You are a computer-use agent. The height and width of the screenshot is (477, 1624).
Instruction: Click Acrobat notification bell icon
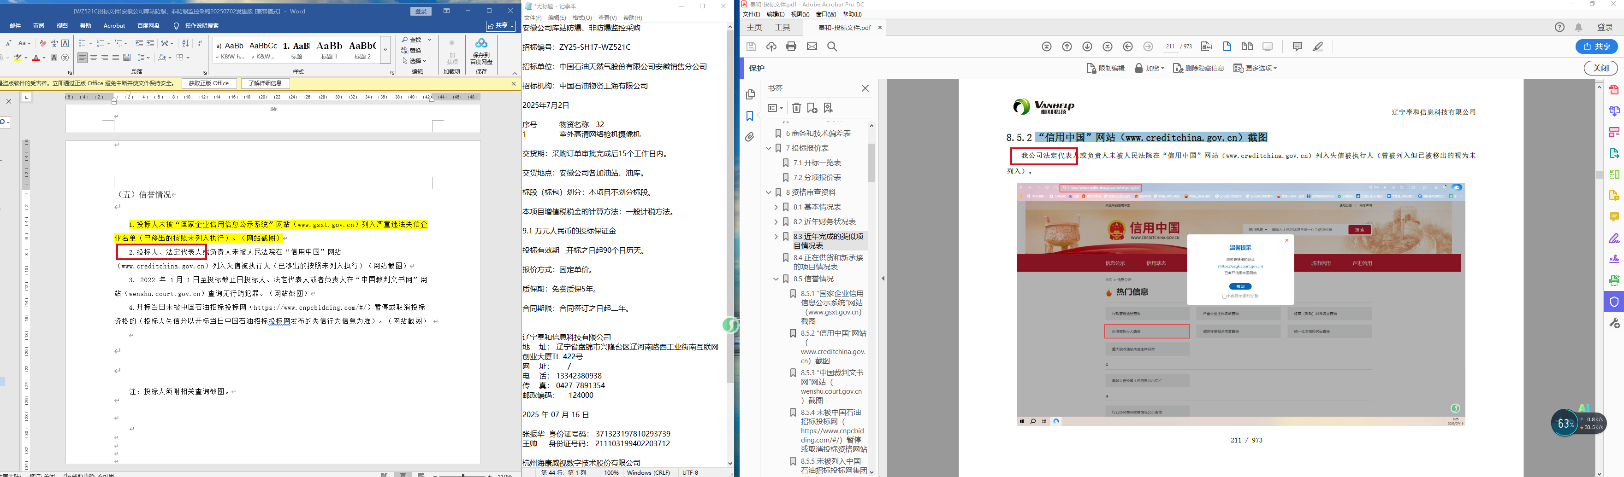1579,27
